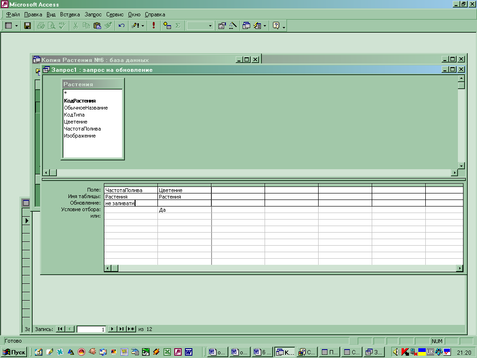Expand the View button dropdown arrow
The width and height of the screenshot is (477, 358).
point(16,26)
